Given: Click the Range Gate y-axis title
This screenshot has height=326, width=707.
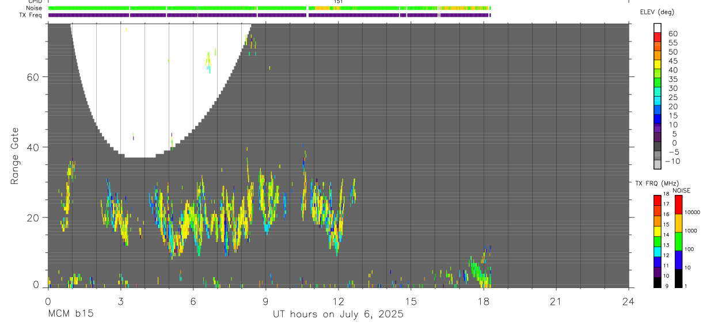Looking at the screenshot, I should [x=14, y=156].
